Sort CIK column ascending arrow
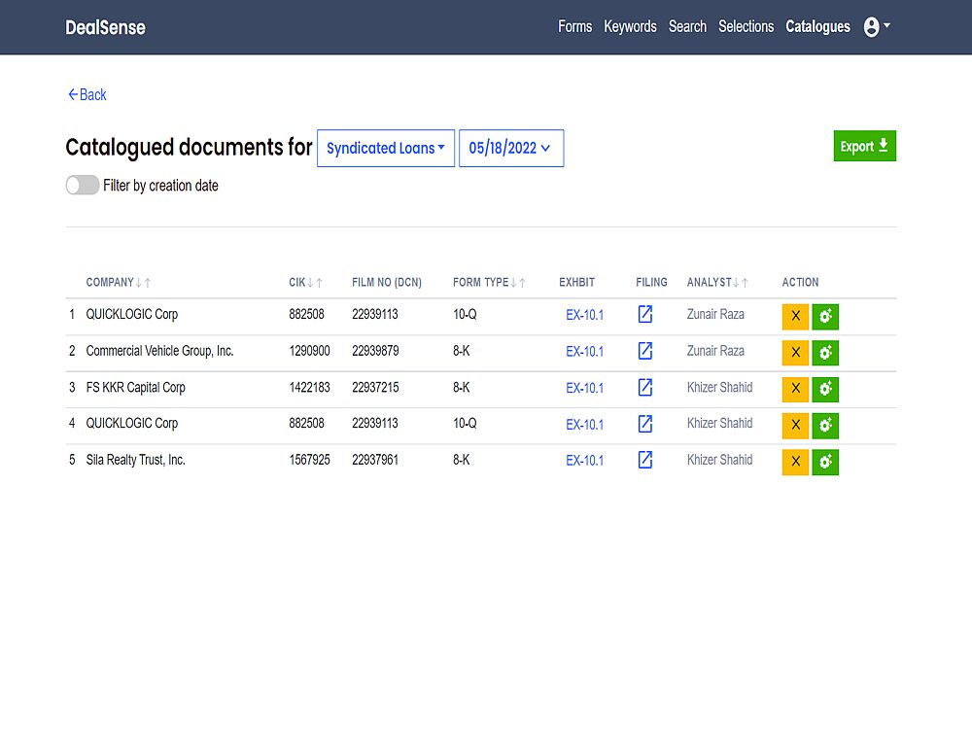This screenshot has height=729, width=972. (319, 283)
